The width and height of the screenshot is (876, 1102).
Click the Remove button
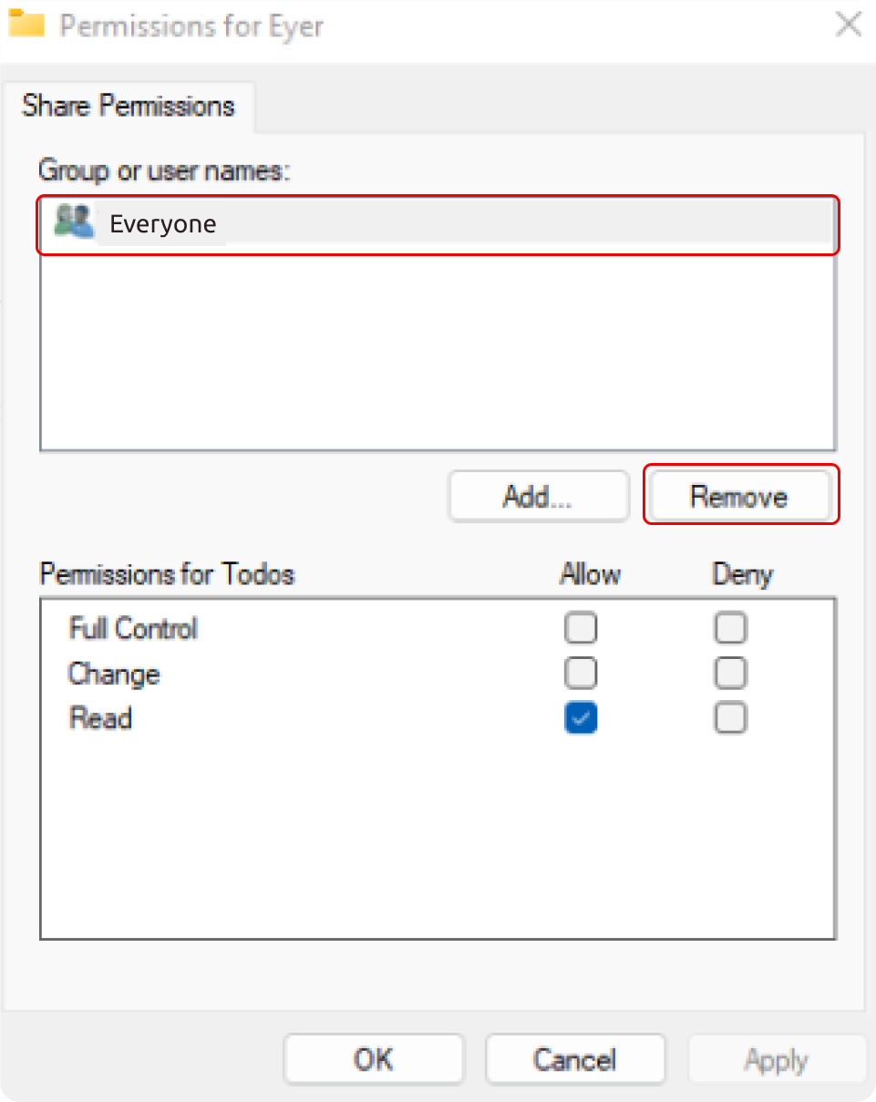pos(740,497)
